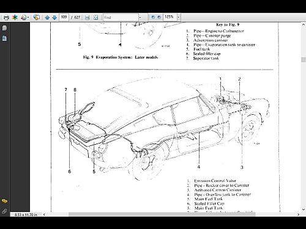Click the 125% zoom value field
The image size is (306, 229).
tap(170, 17)
